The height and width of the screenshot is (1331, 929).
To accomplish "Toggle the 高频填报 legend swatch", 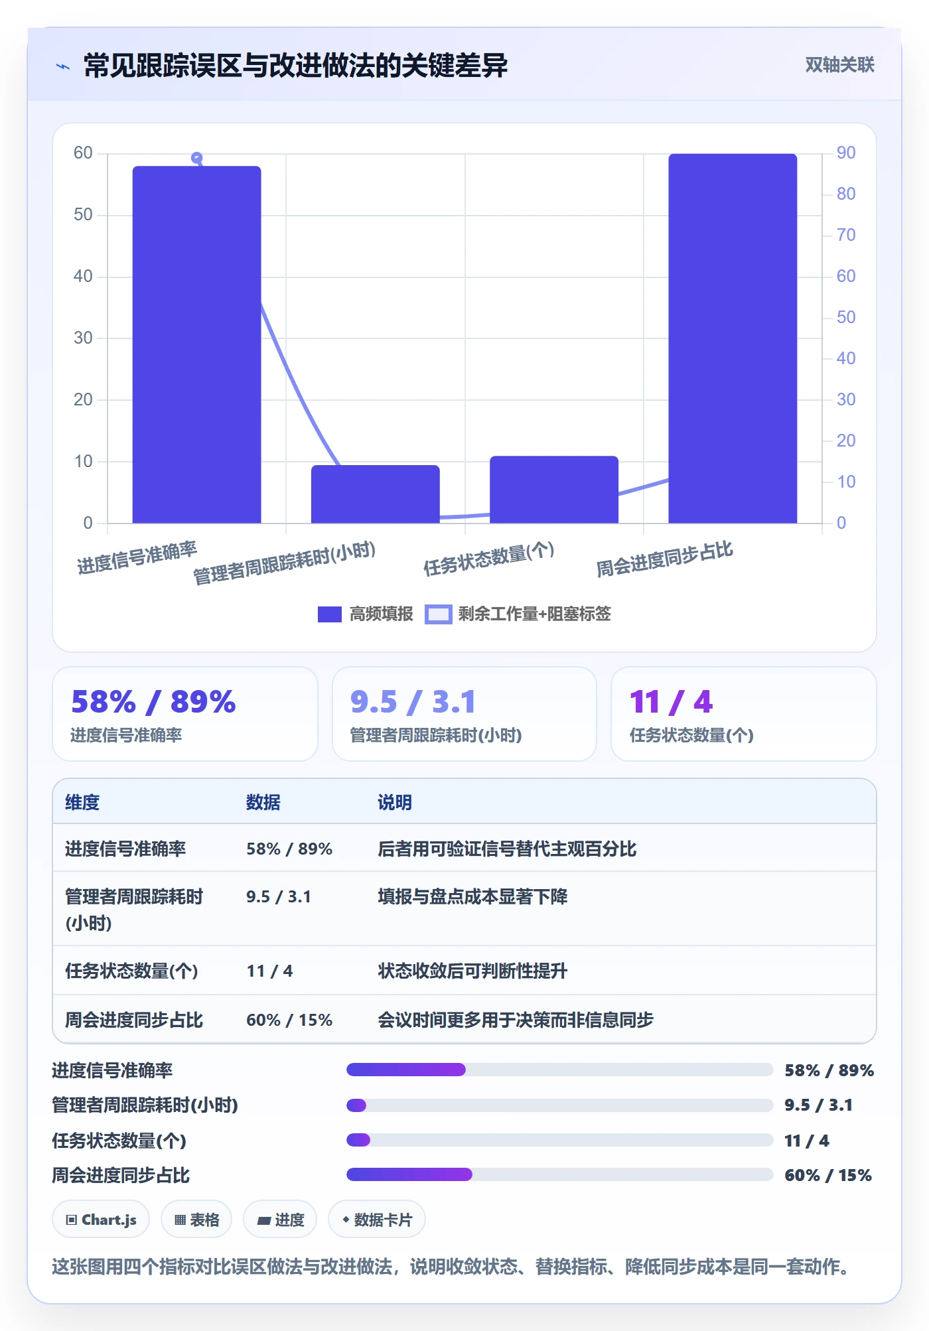I will pos(330,614).
